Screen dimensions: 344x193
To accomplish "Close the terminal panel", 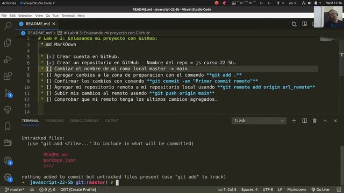I will 335,121.
